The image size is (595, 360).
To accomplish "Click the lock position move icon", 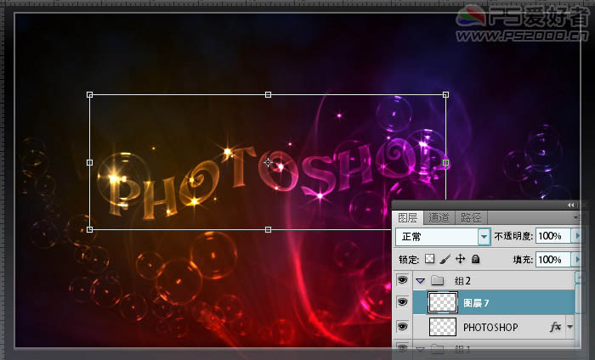I will click(461, 259).
